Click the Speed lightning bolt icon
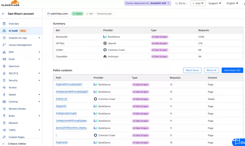This screenshot has height=146, width=245. (x=4, y=95)
